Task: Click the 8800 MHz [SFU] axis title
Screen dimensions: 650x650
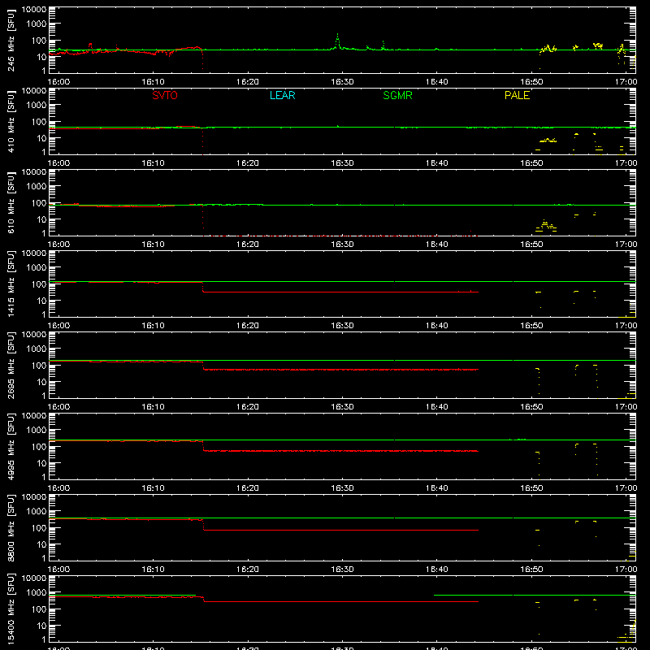Action: click(11, 527)
